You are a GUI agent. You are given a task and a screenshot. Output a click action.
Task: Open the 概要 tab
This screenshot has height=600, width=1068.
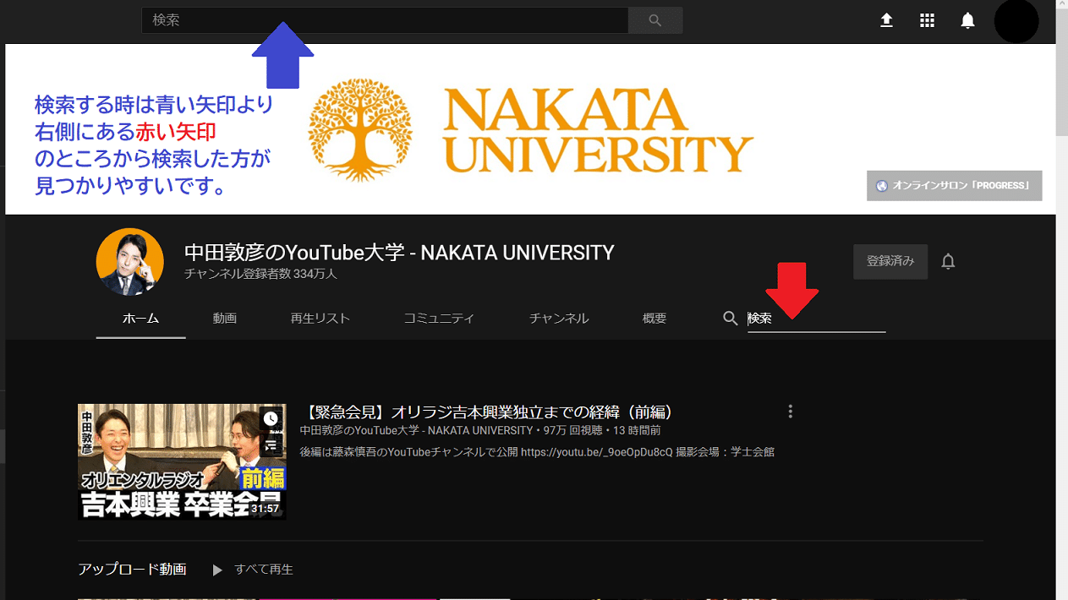click(x=654, y=319)
